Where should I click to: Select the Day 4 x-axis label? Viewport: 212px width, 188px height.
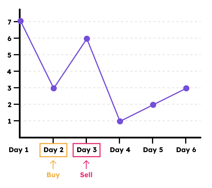point(120,150)
